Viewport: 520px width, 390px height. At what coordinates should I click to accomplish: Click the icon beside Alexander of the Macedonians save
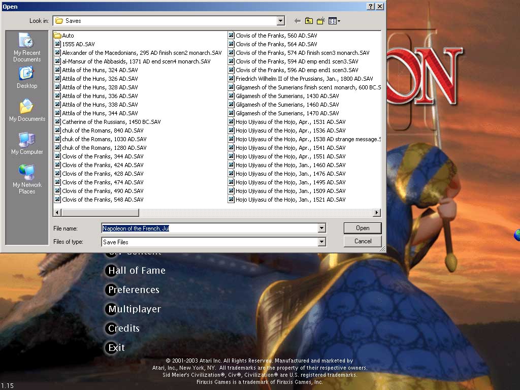pos(57,53)
